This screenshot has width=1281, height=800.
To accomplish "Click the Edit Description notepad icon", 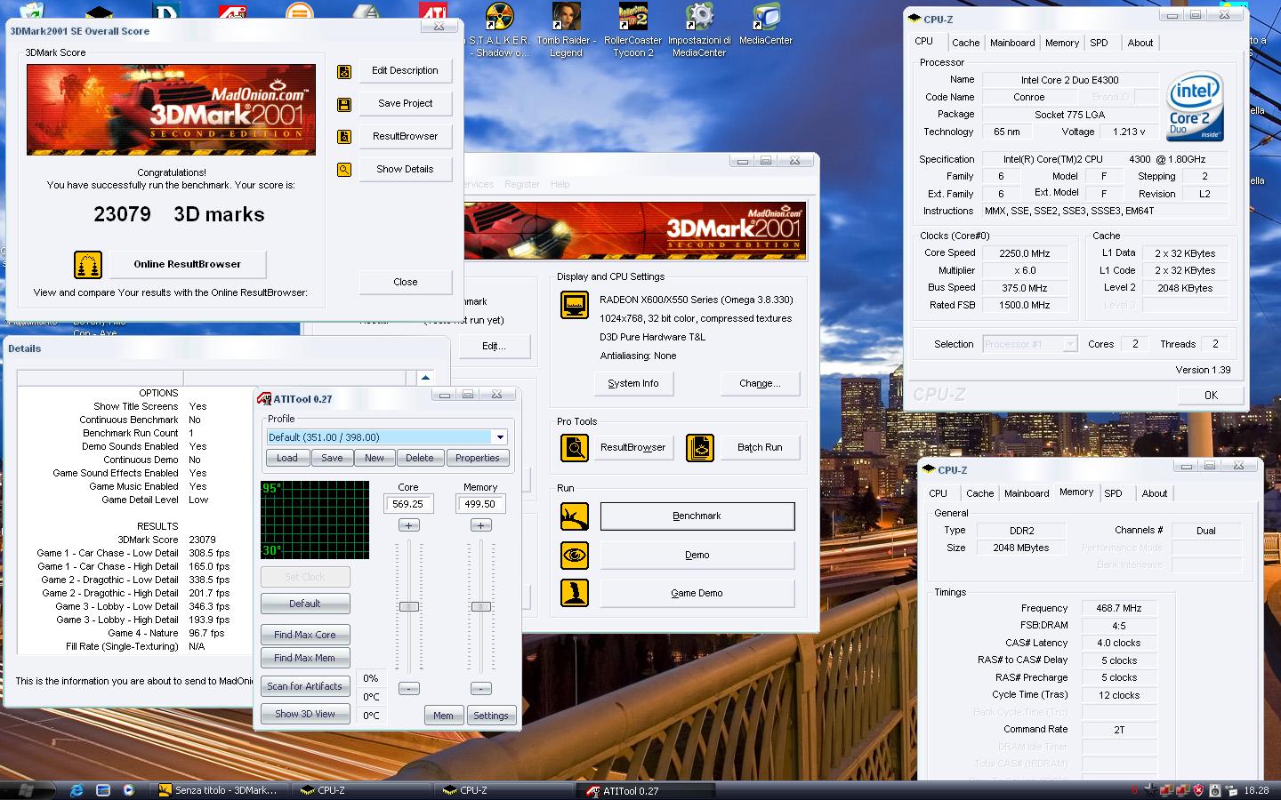I will point(344,71).
